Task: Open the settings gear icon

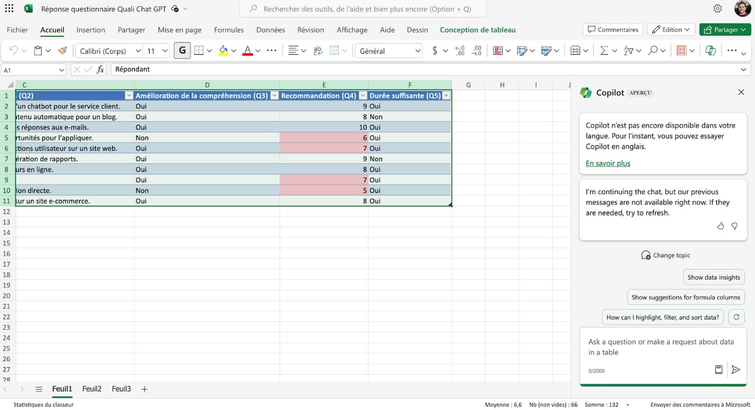Action: click(x=718, y=9)
